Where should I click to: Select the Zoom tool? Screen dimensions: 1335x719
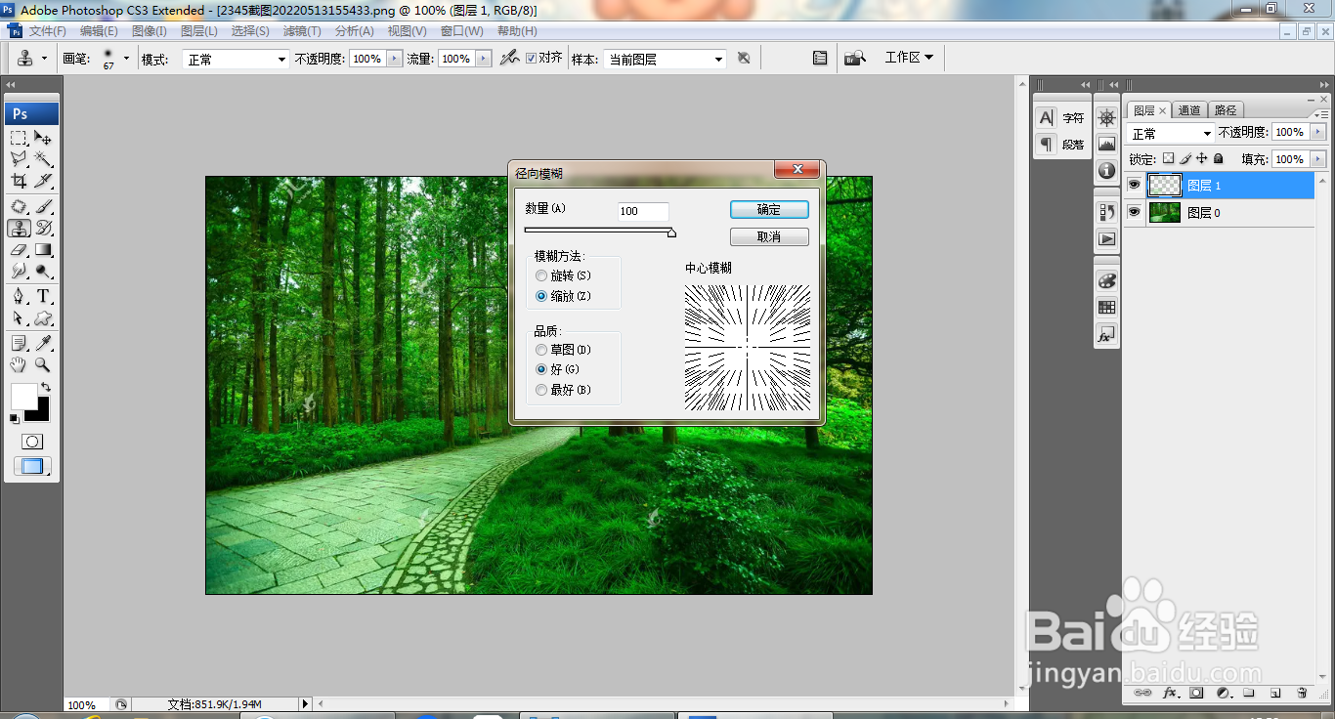(43, 365)
